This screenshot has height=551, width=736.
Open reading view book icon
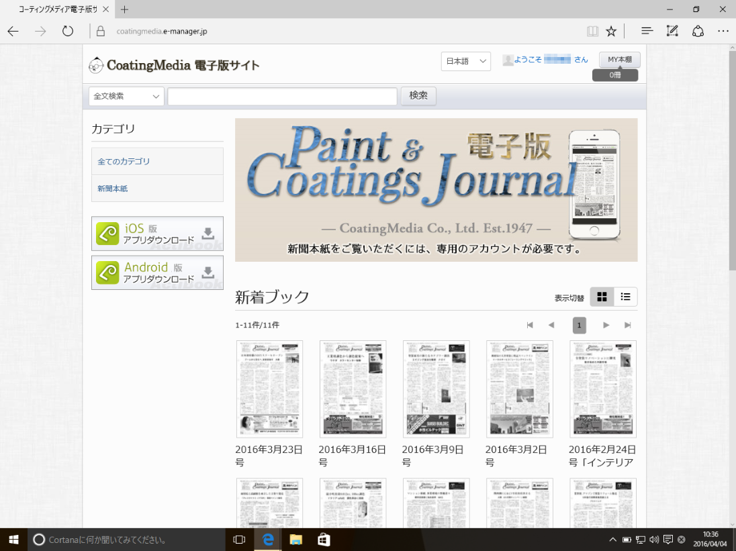click(592, 32)
